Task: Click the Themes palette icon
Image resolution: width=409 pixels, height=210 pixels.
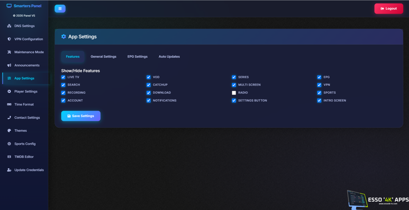Action: 9,130
